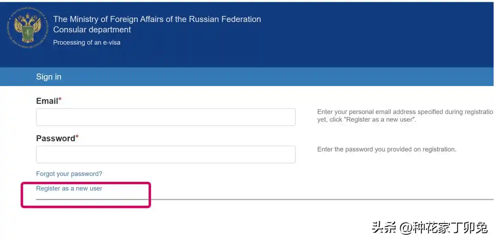
Task: Click the bold "Password" field label
Action: 55,138
